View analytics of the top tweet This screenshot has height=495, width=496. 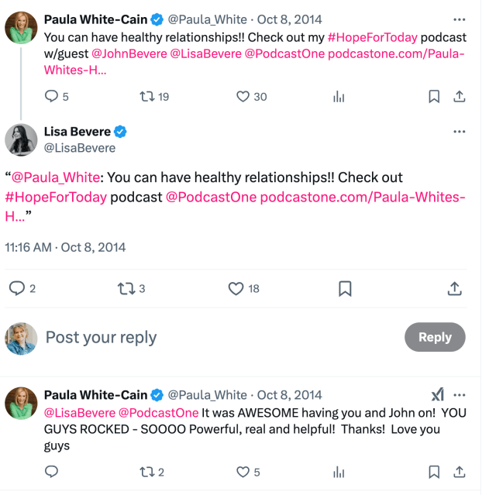339,97
